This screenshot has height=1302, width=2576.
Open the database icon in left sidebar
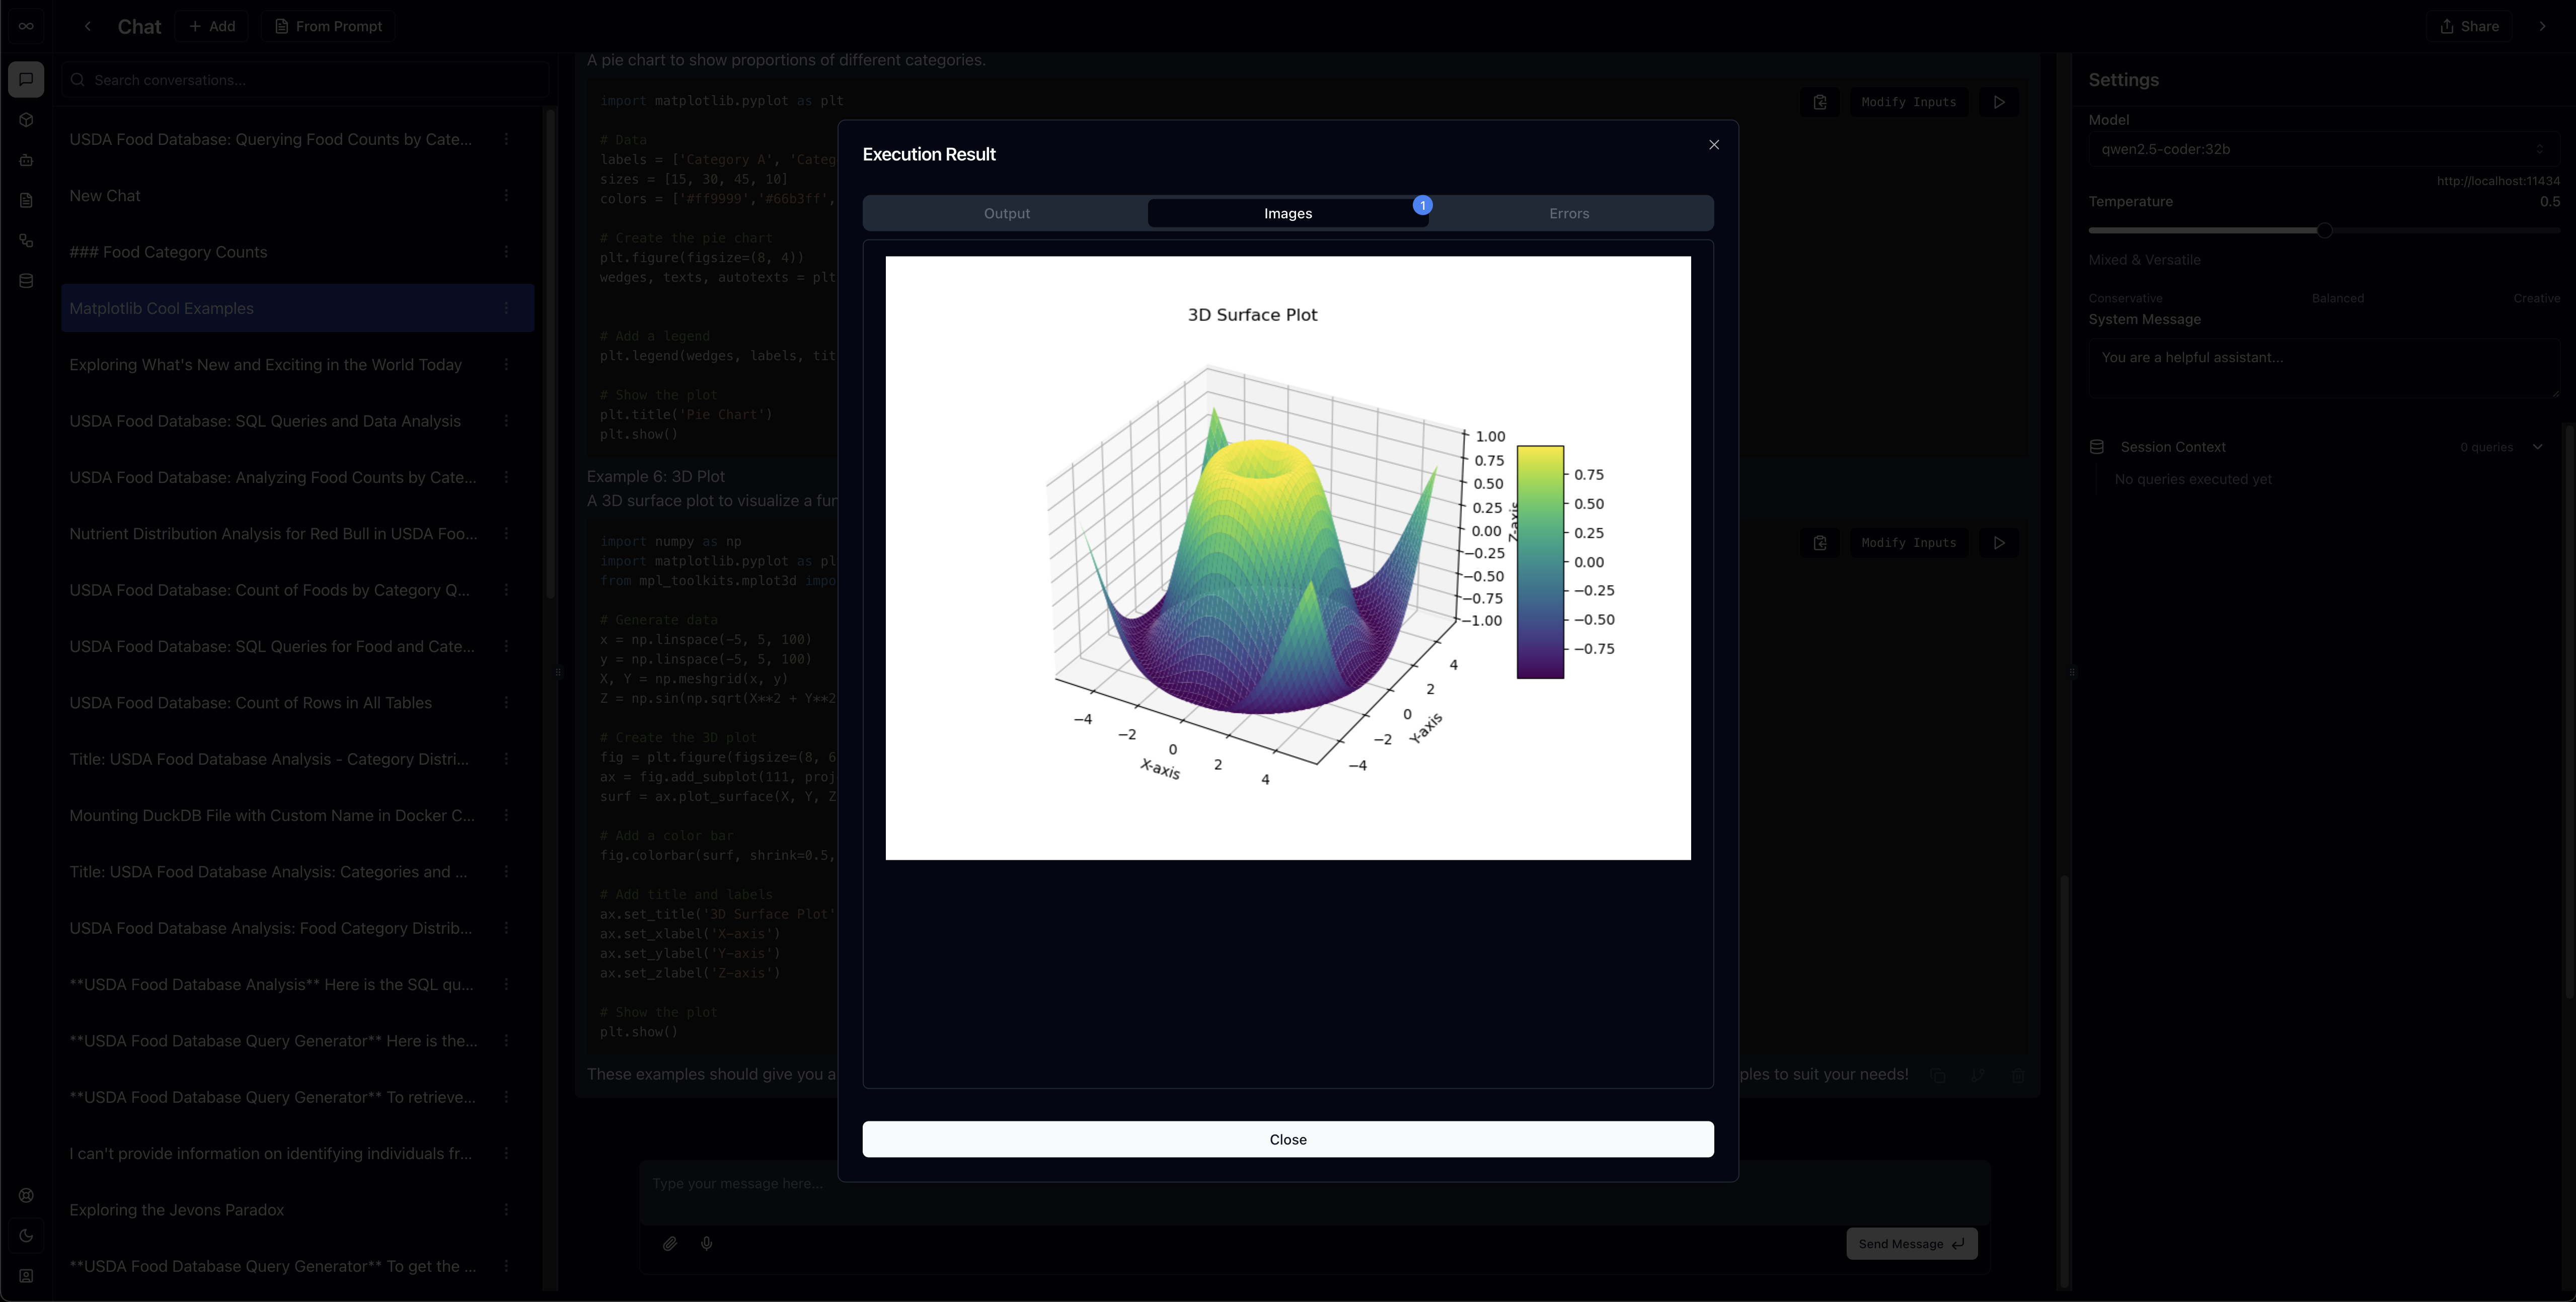click(x=26, y=280)
